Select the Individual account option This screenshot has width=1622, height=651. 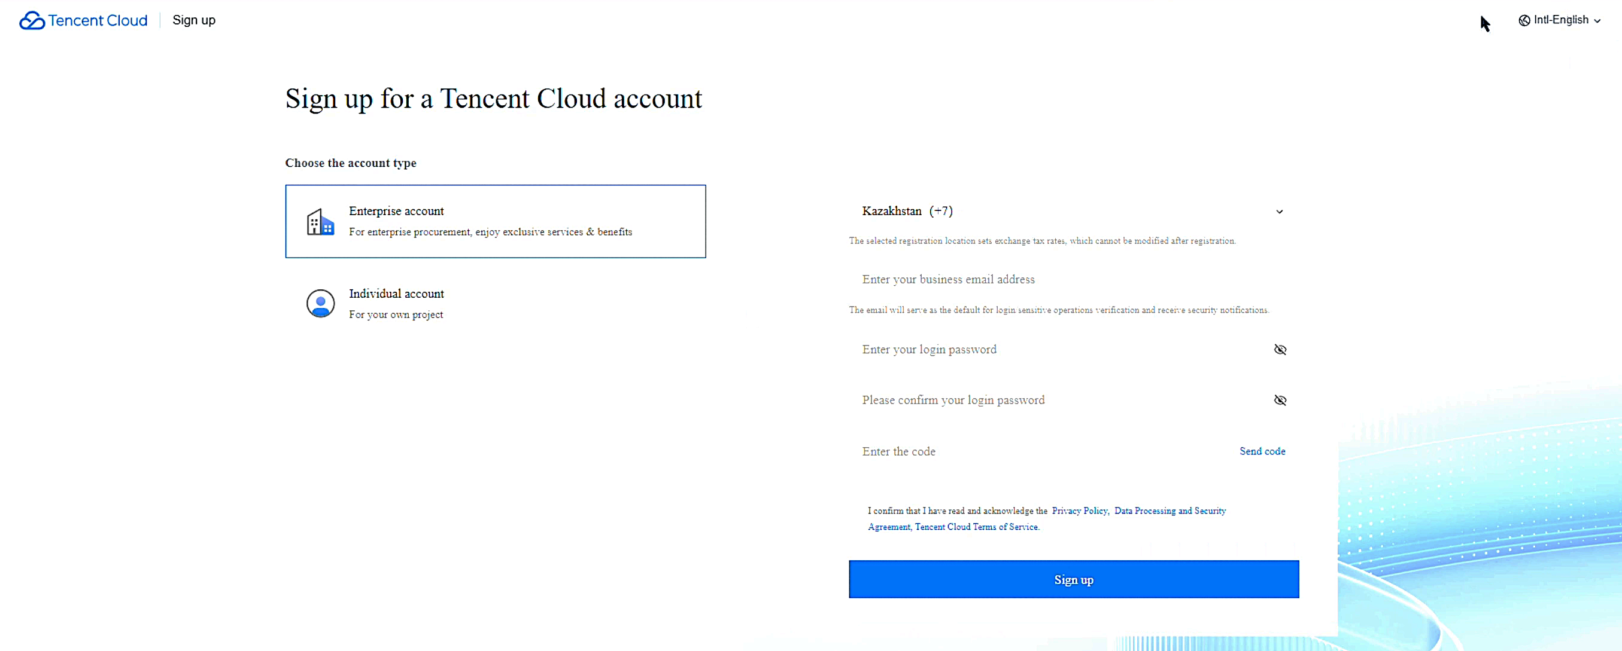pyautogui.click(x=496, y=304)
